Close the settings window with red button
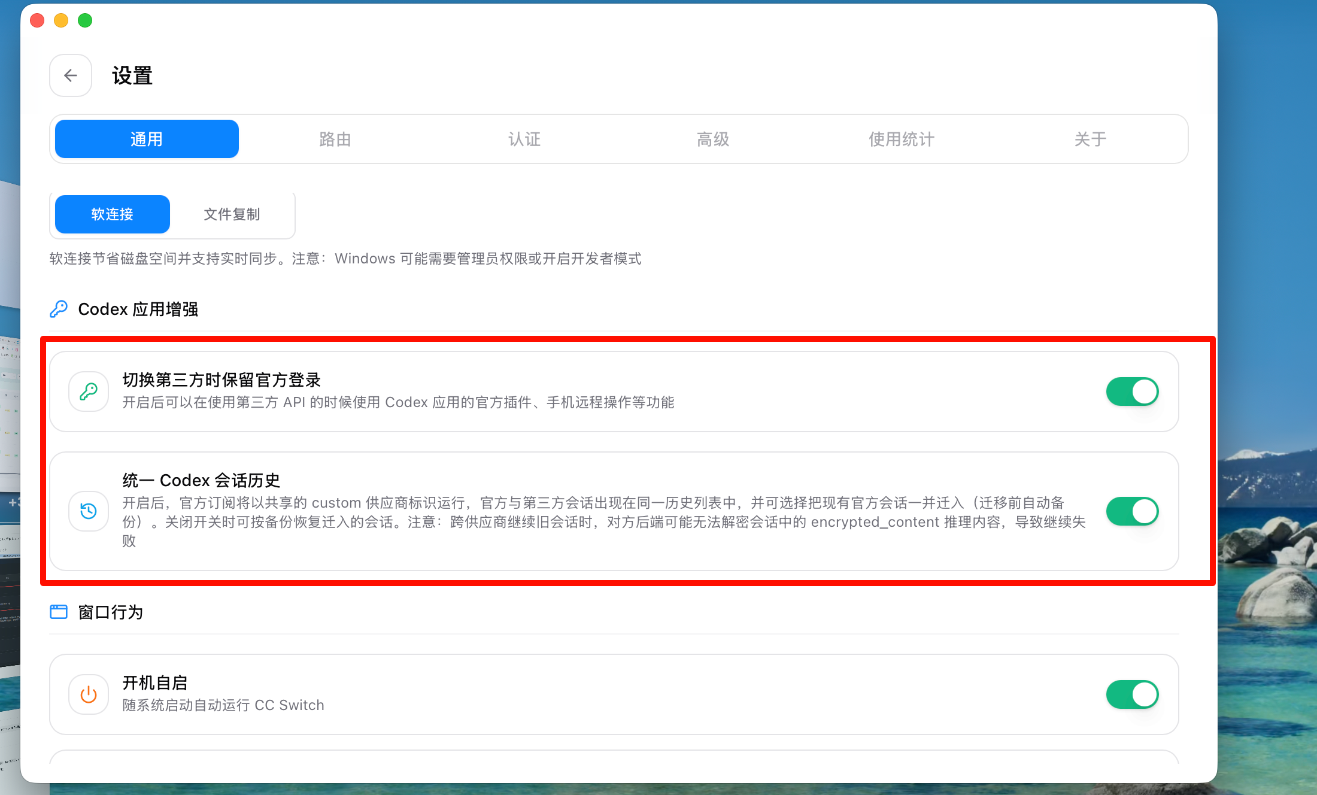Screen dimensions: 1317x795 37,20
